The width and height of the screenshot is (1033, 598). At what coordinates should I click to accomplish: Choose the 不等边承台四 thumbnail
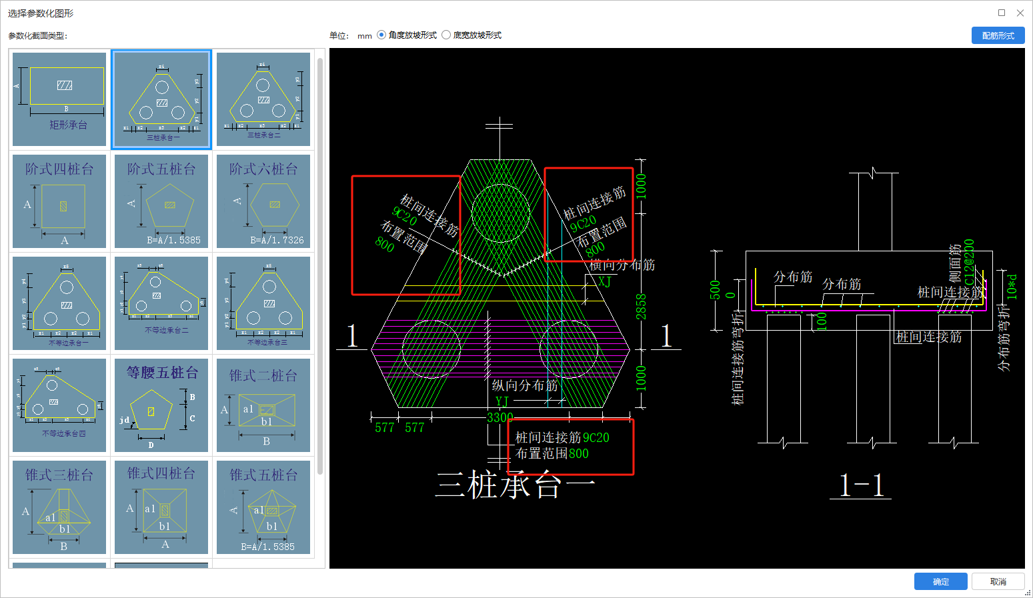click(x=59, y=405)
